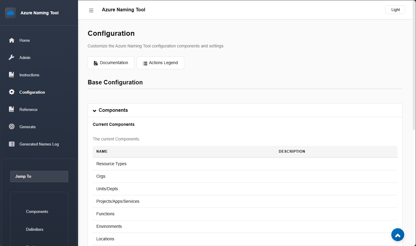Open the Generated Names Log icon

[x=11, y=144]
